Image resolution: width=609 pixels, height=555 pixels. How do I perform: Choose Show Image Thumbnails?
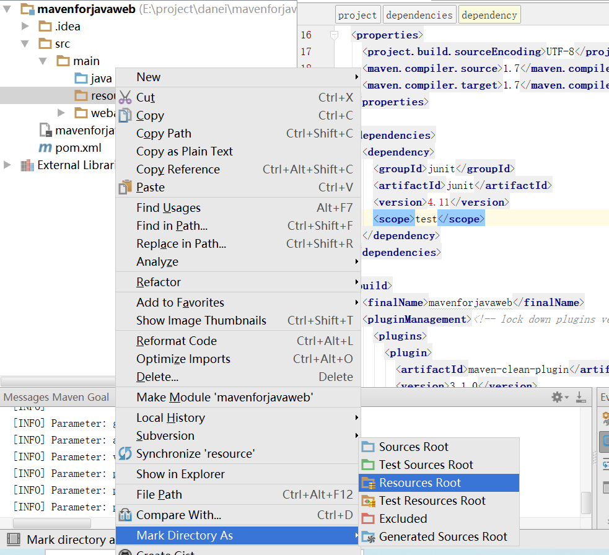click(x=238, y=320)
